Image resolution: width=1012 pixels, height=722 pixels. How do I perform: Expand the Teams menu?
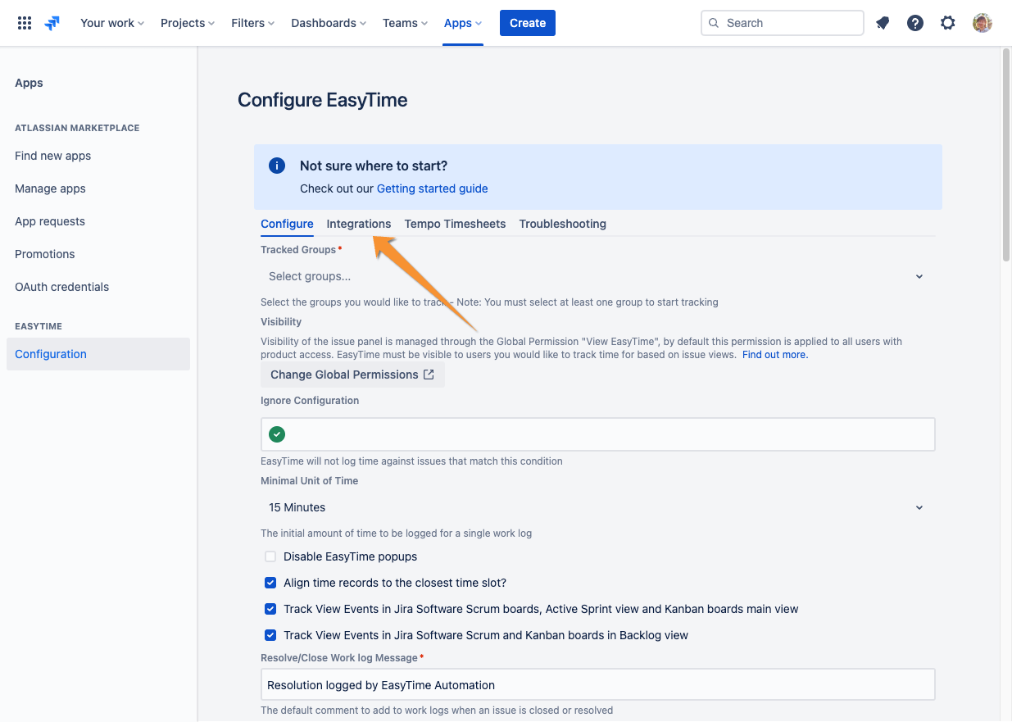point(405,23)
